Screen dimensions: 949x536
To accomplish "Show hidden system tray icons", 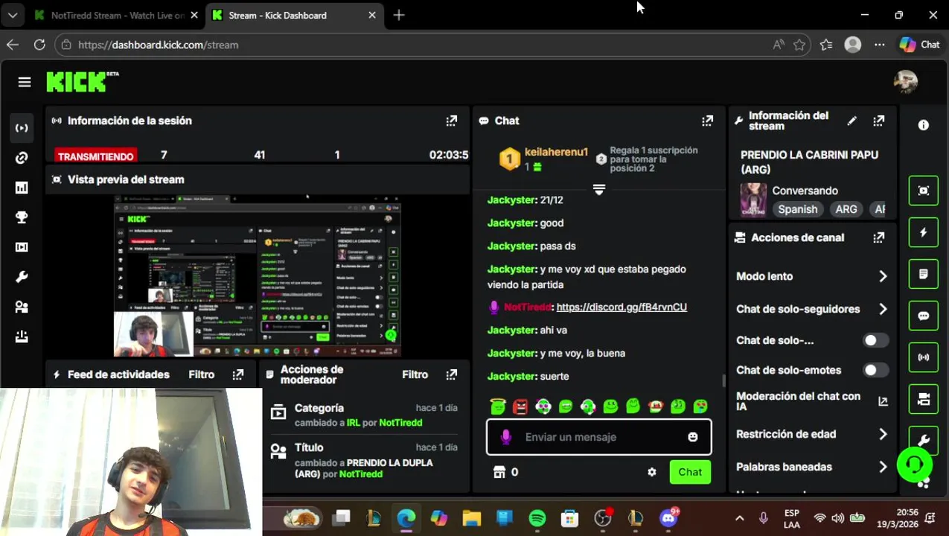I will coord(739,518).
